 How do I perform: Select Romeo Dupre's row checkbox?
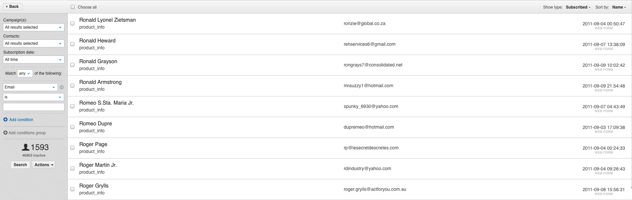[x=72, y=127]
